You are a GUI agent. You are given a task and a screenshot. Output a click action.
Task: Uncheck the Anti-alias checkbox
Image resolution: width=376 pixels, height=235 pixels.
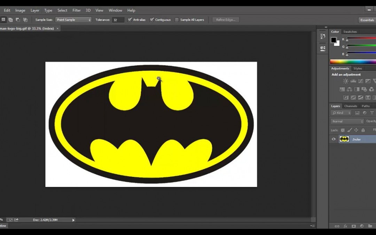130,19
